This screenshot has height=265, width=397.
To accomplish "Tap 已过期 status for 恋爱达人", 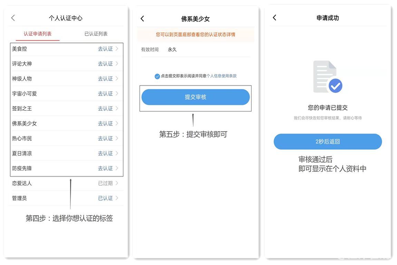I will coord(105,183).
